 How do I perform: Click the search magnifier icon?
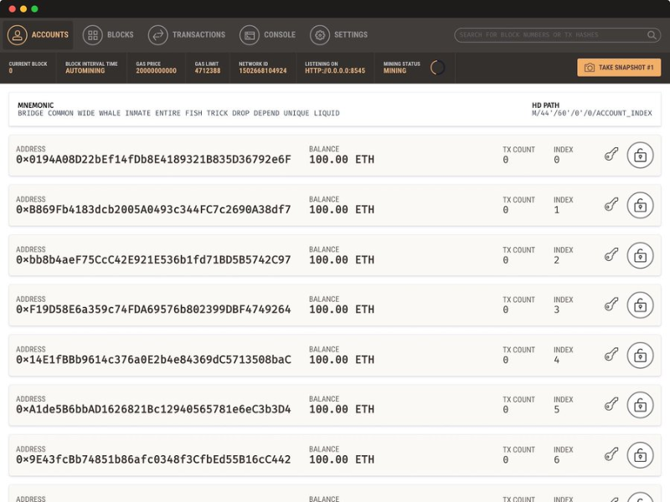[652, 35]
